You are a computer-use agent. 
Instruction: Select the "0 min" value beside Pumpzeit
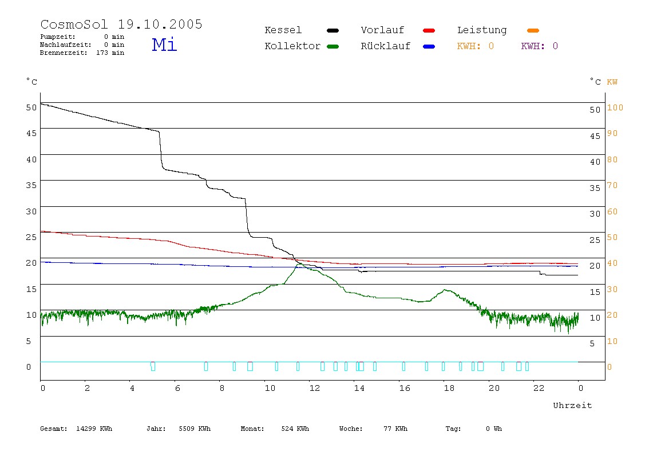pyautogui.click(x=114, y=37)
